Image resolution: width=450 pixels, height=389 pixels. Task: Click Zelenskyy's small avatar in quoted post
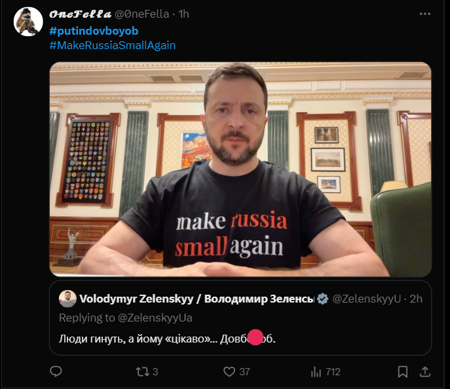tap(67, 299)
